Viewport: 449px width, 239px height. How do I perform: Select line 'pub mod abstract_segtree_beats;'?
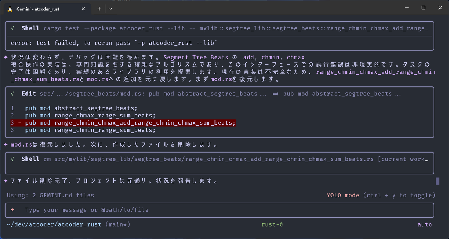tap(81, 108)
